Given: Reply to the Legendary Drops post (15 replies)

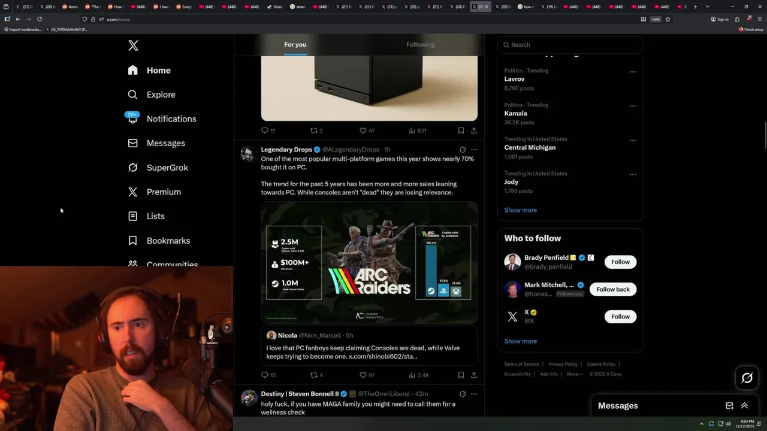Looking at the screenshot, I should 268,375.
